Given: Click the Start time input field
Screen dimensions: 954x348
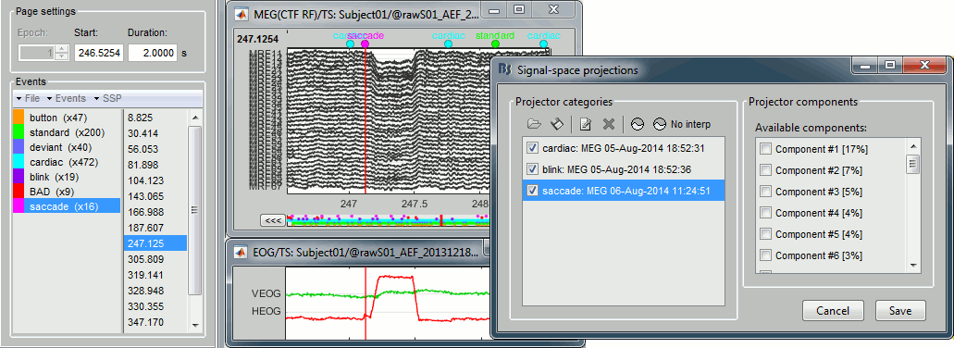Looking at the screenshot, I should pos(99,53).
